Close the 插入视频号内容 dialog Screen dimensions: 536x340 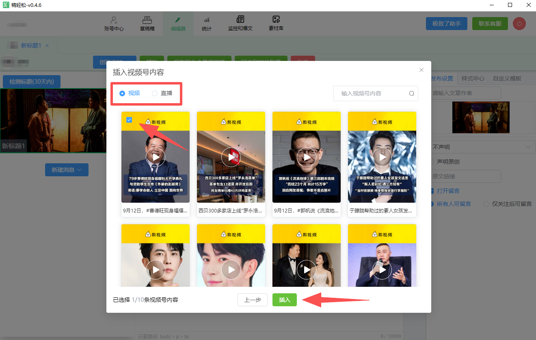421,70
